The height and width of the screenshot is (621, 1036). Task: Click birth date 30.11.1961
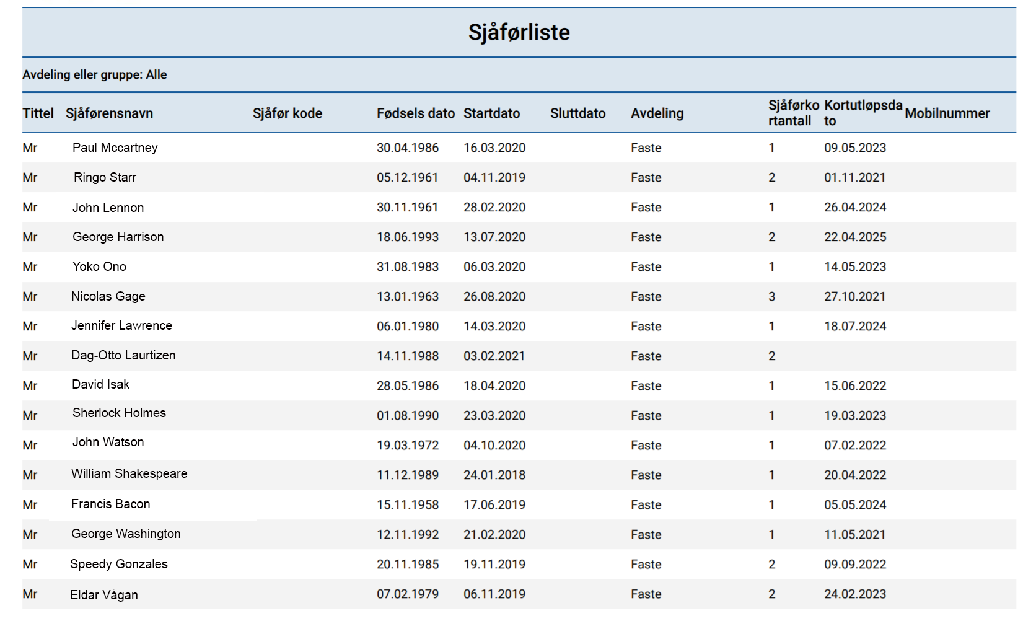408,207
